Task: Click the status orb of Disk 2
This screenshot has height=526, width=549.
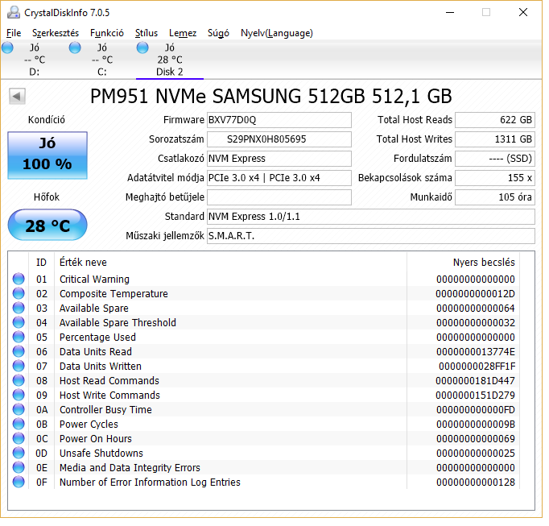Action: (142, 48)
